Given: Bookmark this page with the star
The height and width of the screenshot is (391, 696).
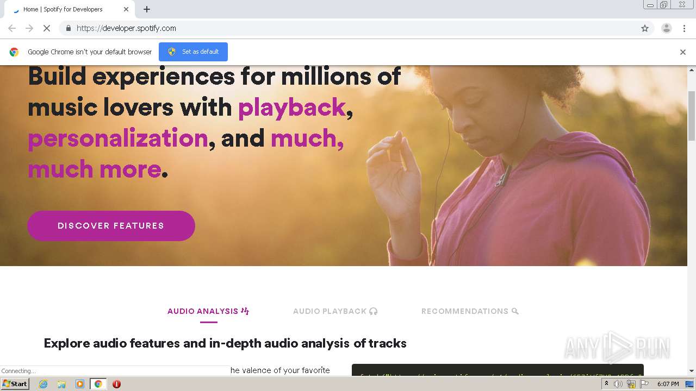Looking at the screenshot, I should pyautogui.click(x=645, y=28).
